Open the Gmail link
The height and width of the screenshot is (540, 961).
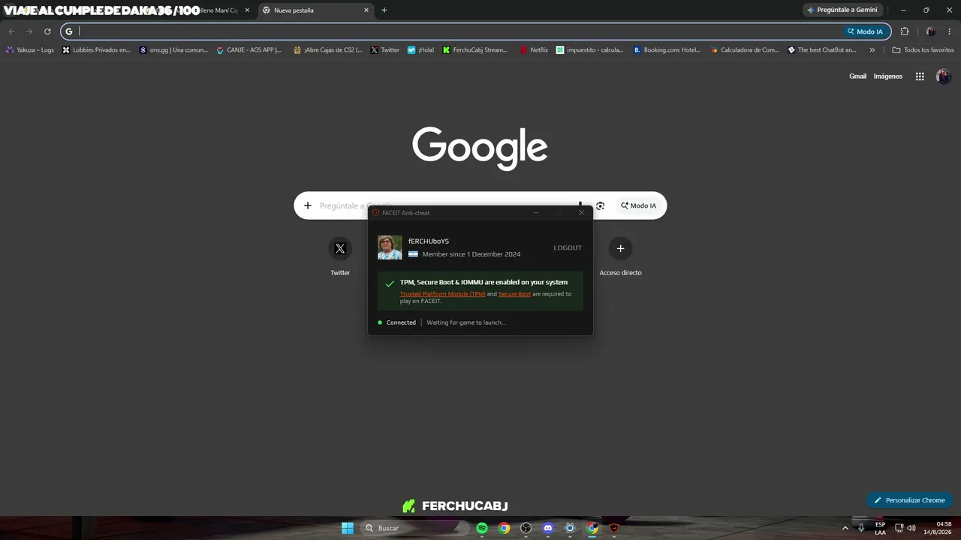(857, 76)
